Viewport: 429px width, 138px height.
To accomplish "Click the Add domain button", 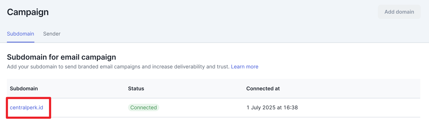I will point(399,12).
